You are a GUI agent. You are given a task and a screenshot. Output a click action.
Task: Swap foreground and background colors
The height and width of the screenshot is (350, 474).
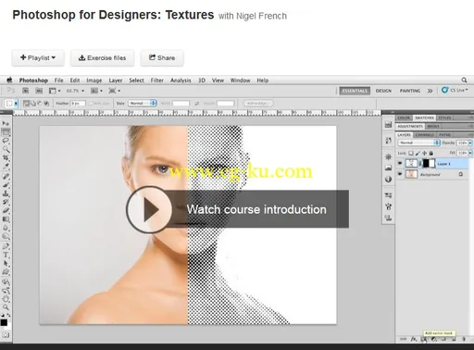tap(8, 315)
